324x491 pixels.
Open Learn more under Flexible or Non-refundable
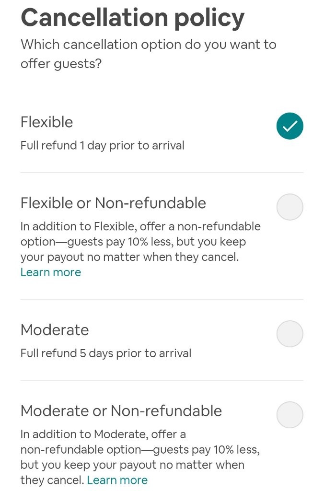coord(51,272)
